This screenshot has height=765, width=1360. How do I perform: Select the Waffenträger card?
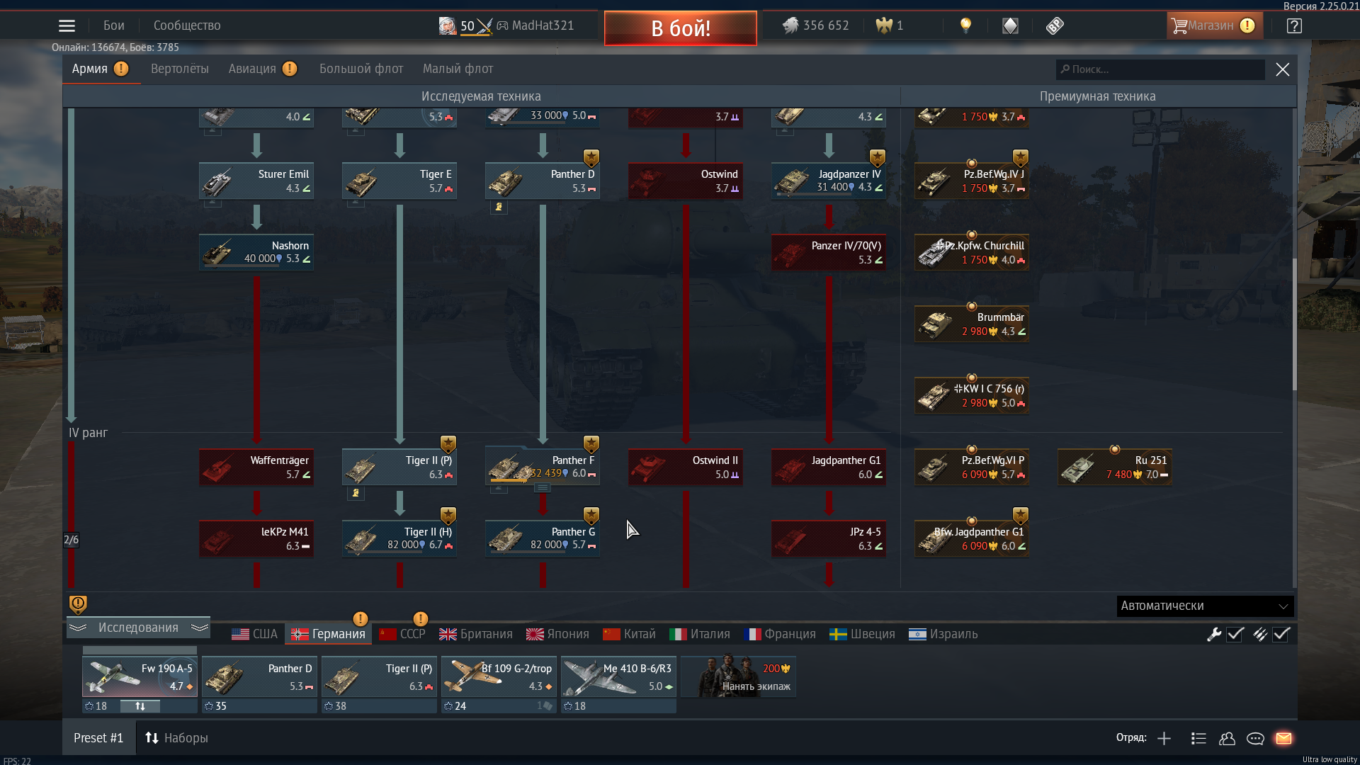pyautogui.click(x=256, y=467)
